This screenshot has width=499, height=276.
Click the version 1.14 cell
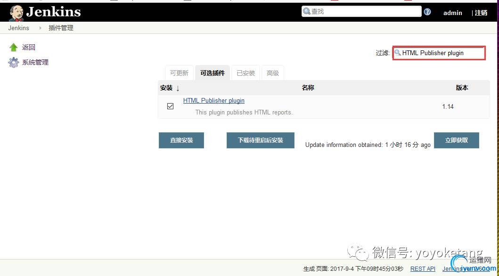pyautogui.click(x=448, y=106)
